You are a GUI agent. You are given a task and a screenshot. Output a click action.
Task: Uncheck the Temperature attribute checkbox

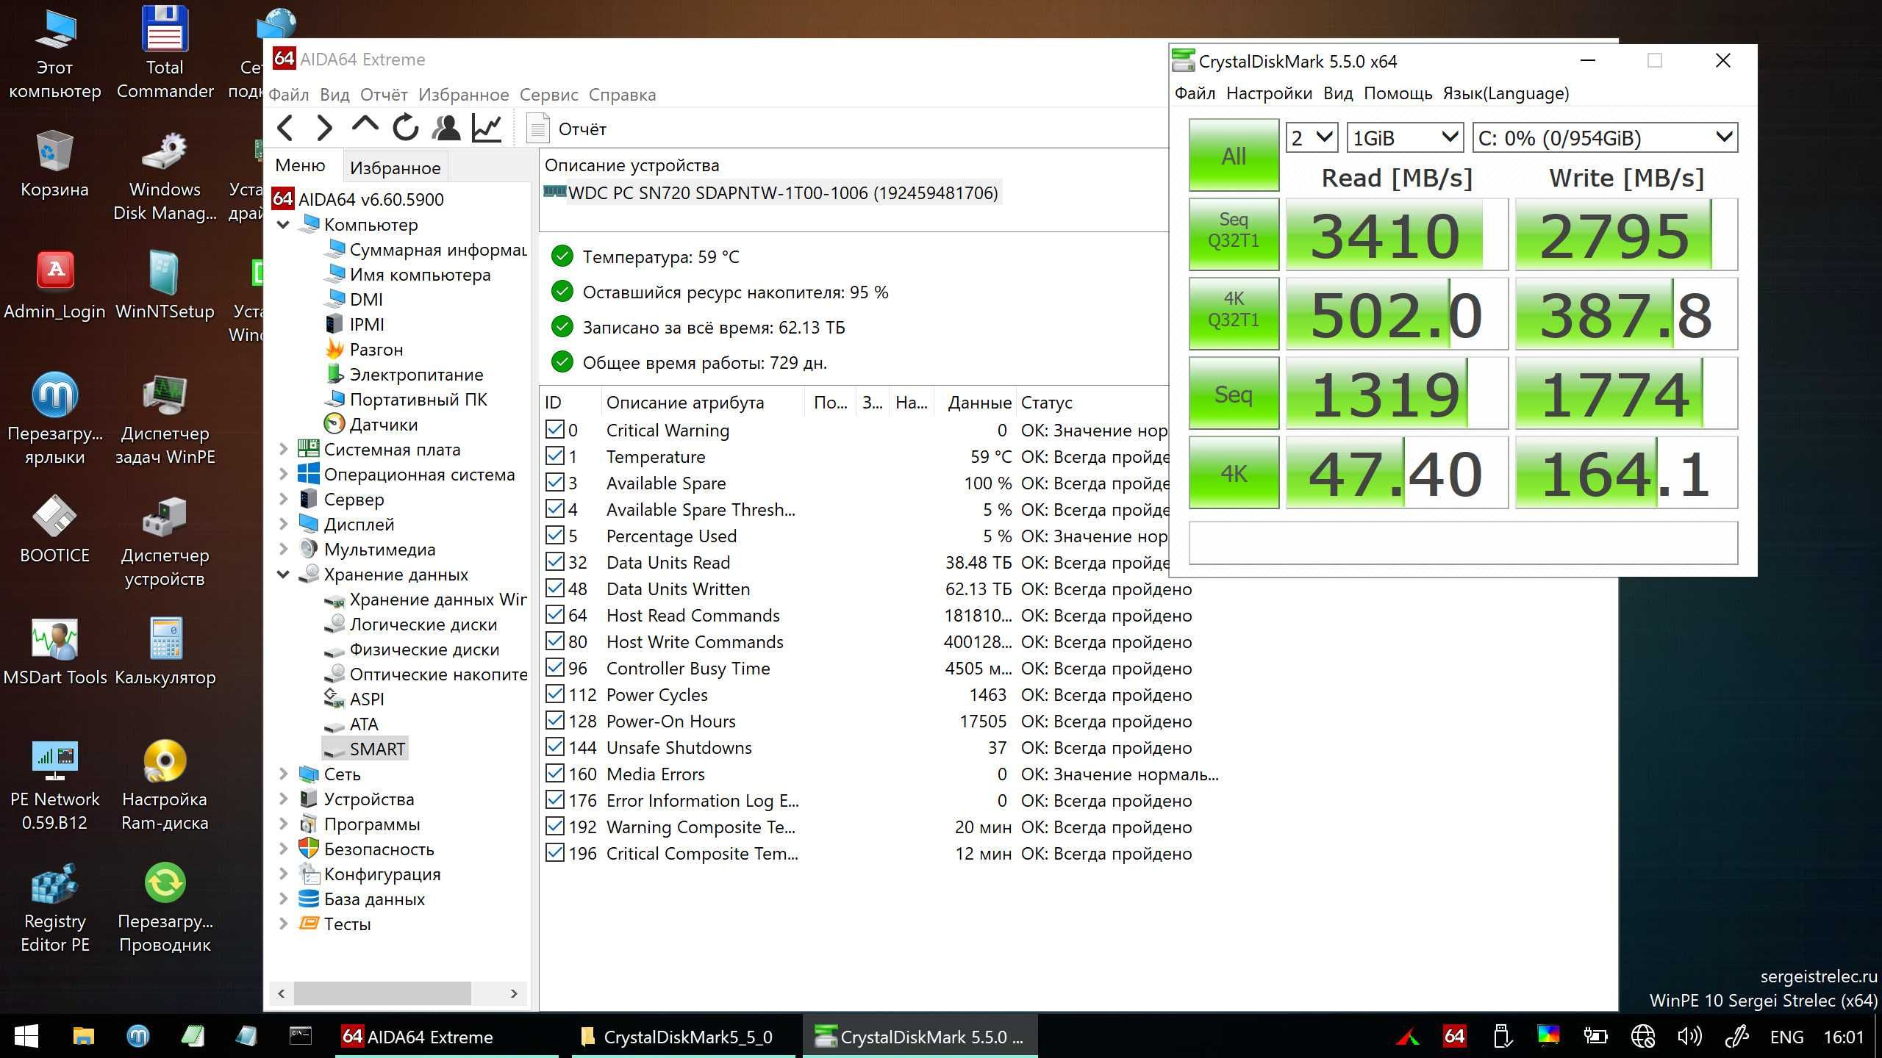pyautogui.click(x=554, y=456)
